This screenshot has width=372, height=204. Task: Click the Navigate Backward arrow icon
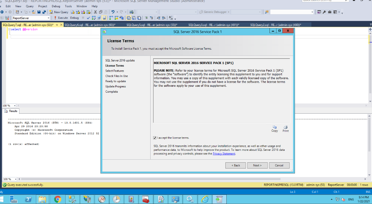point(2,12)
